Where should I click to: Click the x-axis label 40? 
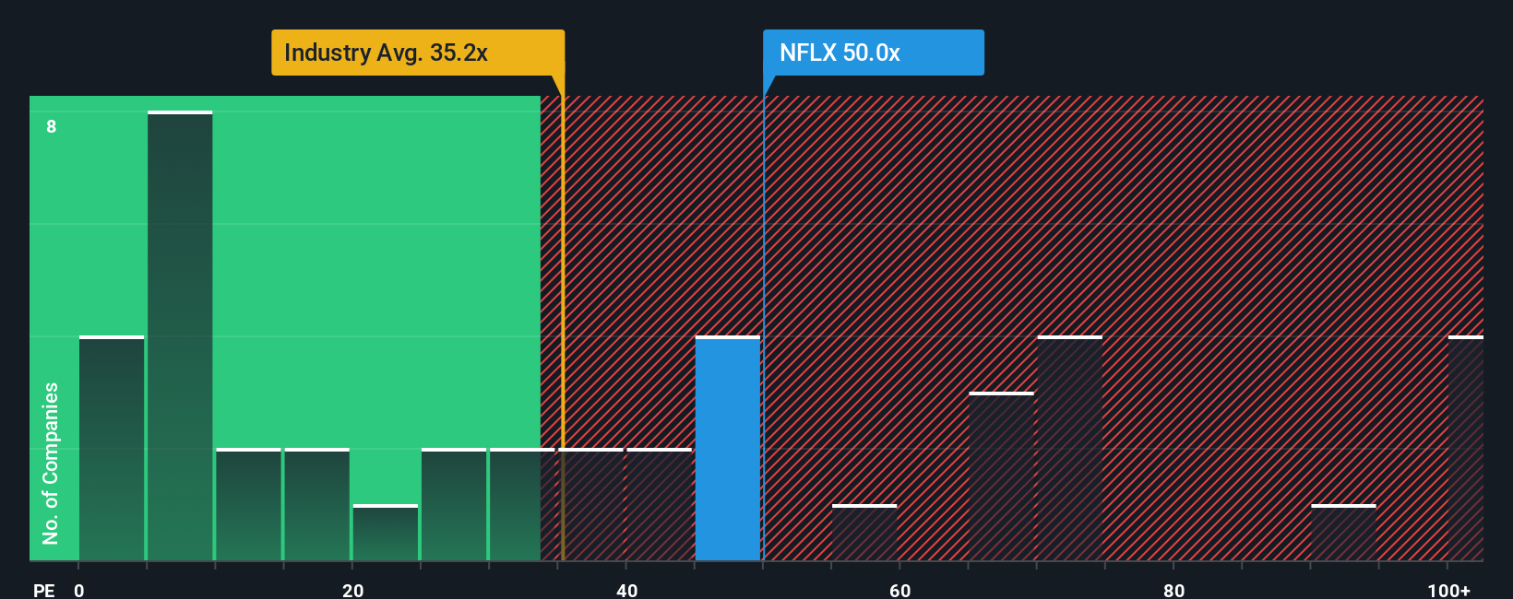626,590
